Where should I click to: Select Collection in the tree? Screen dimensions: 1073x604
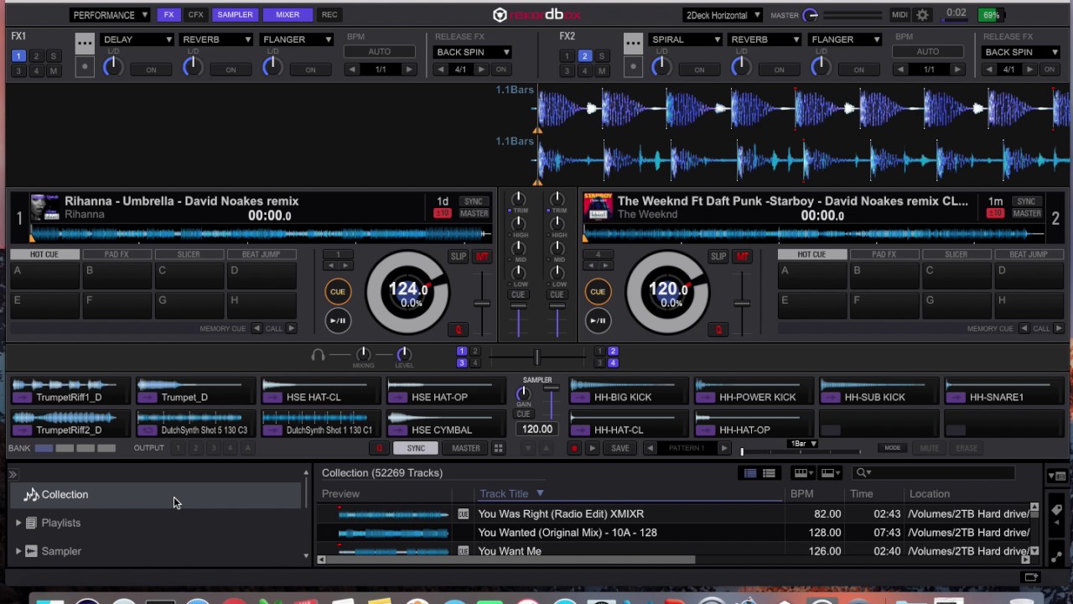[x=155, y=495]
